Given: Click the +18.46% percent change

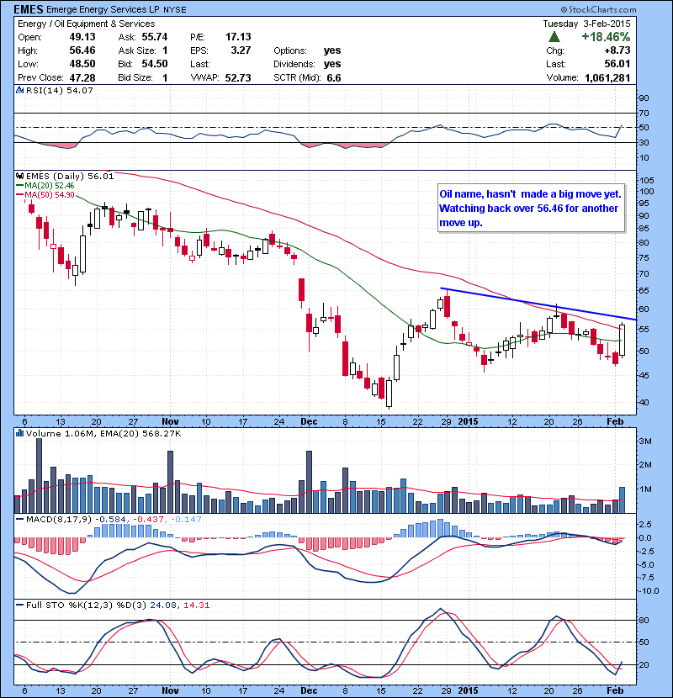Looking at the screenshot, I should pos(606,37).
